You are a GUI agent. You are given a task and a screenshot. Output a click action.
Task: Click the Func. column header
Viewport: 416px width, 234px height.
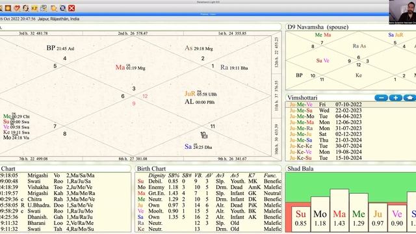[270, 175]
